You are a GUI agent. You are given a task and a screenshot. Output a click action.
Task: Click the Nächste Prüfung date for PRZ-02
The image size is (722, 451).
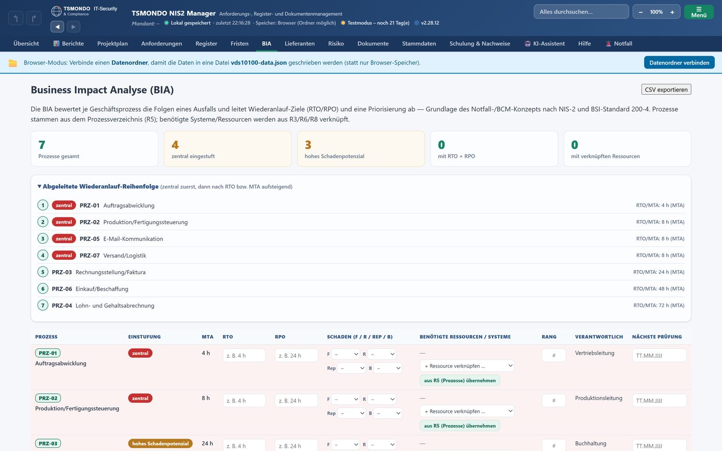tap(660, 400)
